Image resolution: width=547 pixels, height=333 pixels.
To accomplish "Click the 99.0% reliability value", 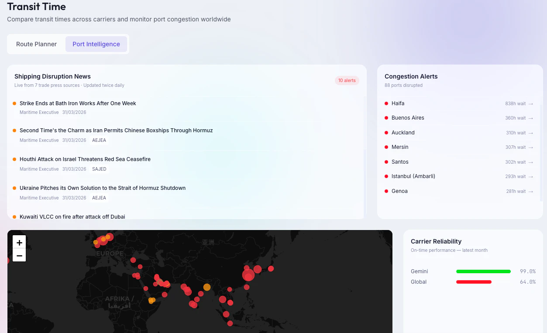I will click(527, 271).
